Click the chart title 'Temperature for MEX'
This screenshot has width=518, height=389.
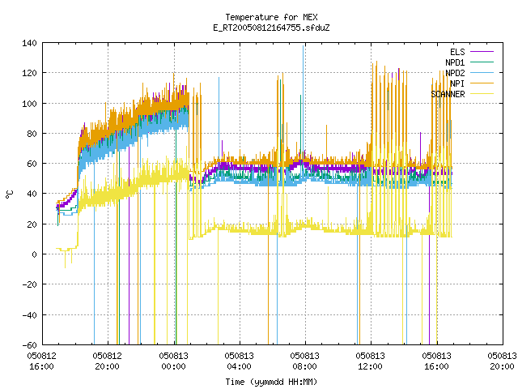[271, 17]
